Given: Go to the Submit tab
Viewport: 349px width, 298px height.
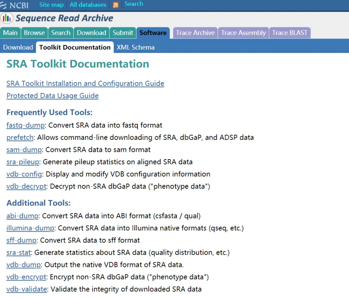Looking at the screenshot, I should [x=123, y=33].
